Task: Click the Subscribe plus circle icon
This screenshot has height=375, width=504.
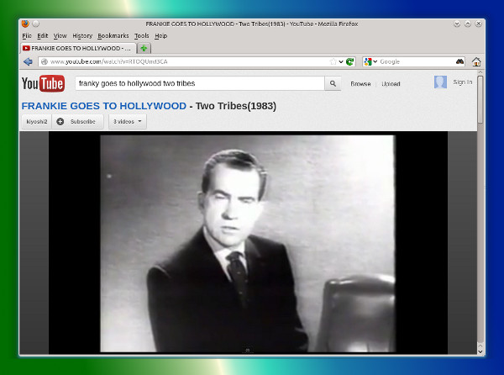Action: (x=60, y=122)
